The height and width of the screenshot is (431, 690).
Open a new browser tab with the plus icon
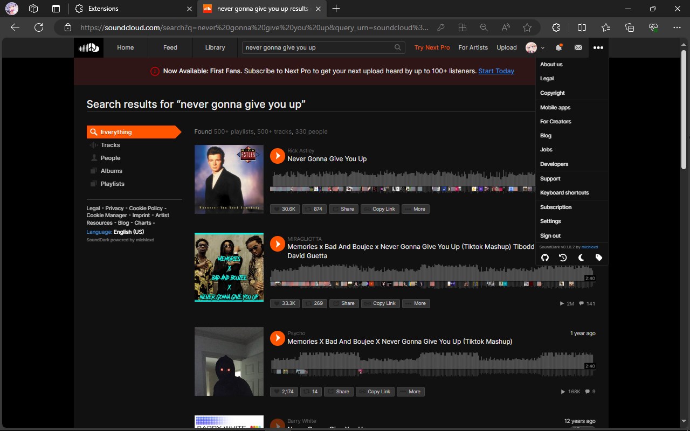click(x=336, y=9)
